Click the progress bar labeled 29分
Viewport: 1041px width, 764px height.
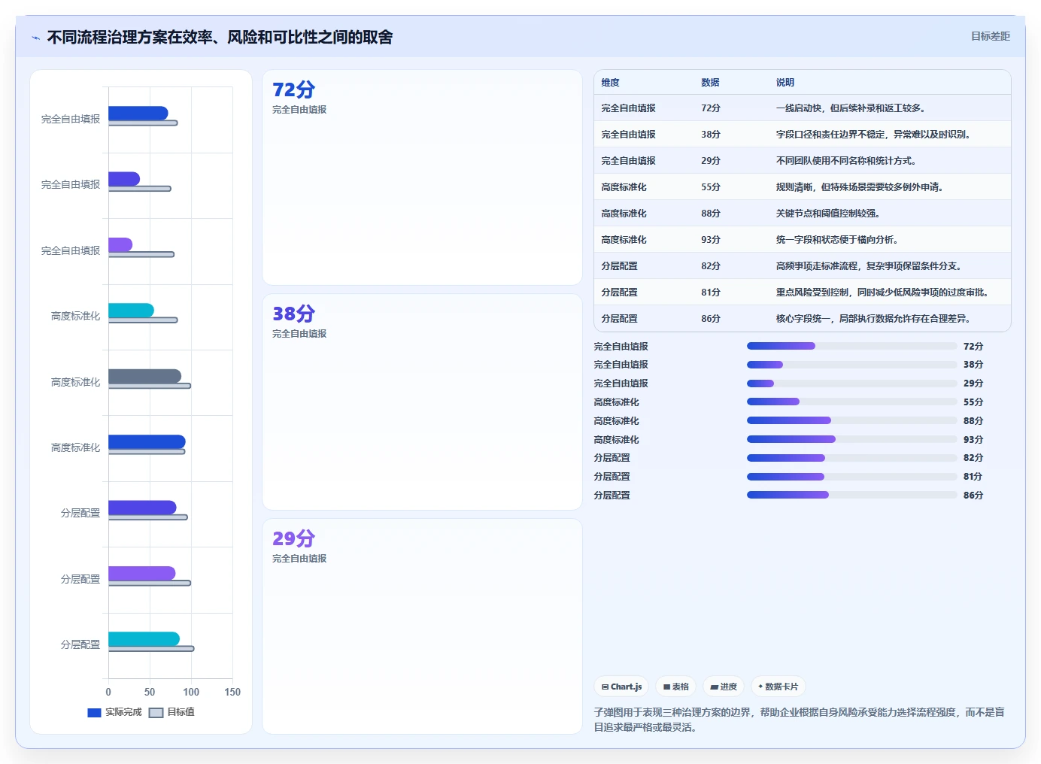pos(851,384)
